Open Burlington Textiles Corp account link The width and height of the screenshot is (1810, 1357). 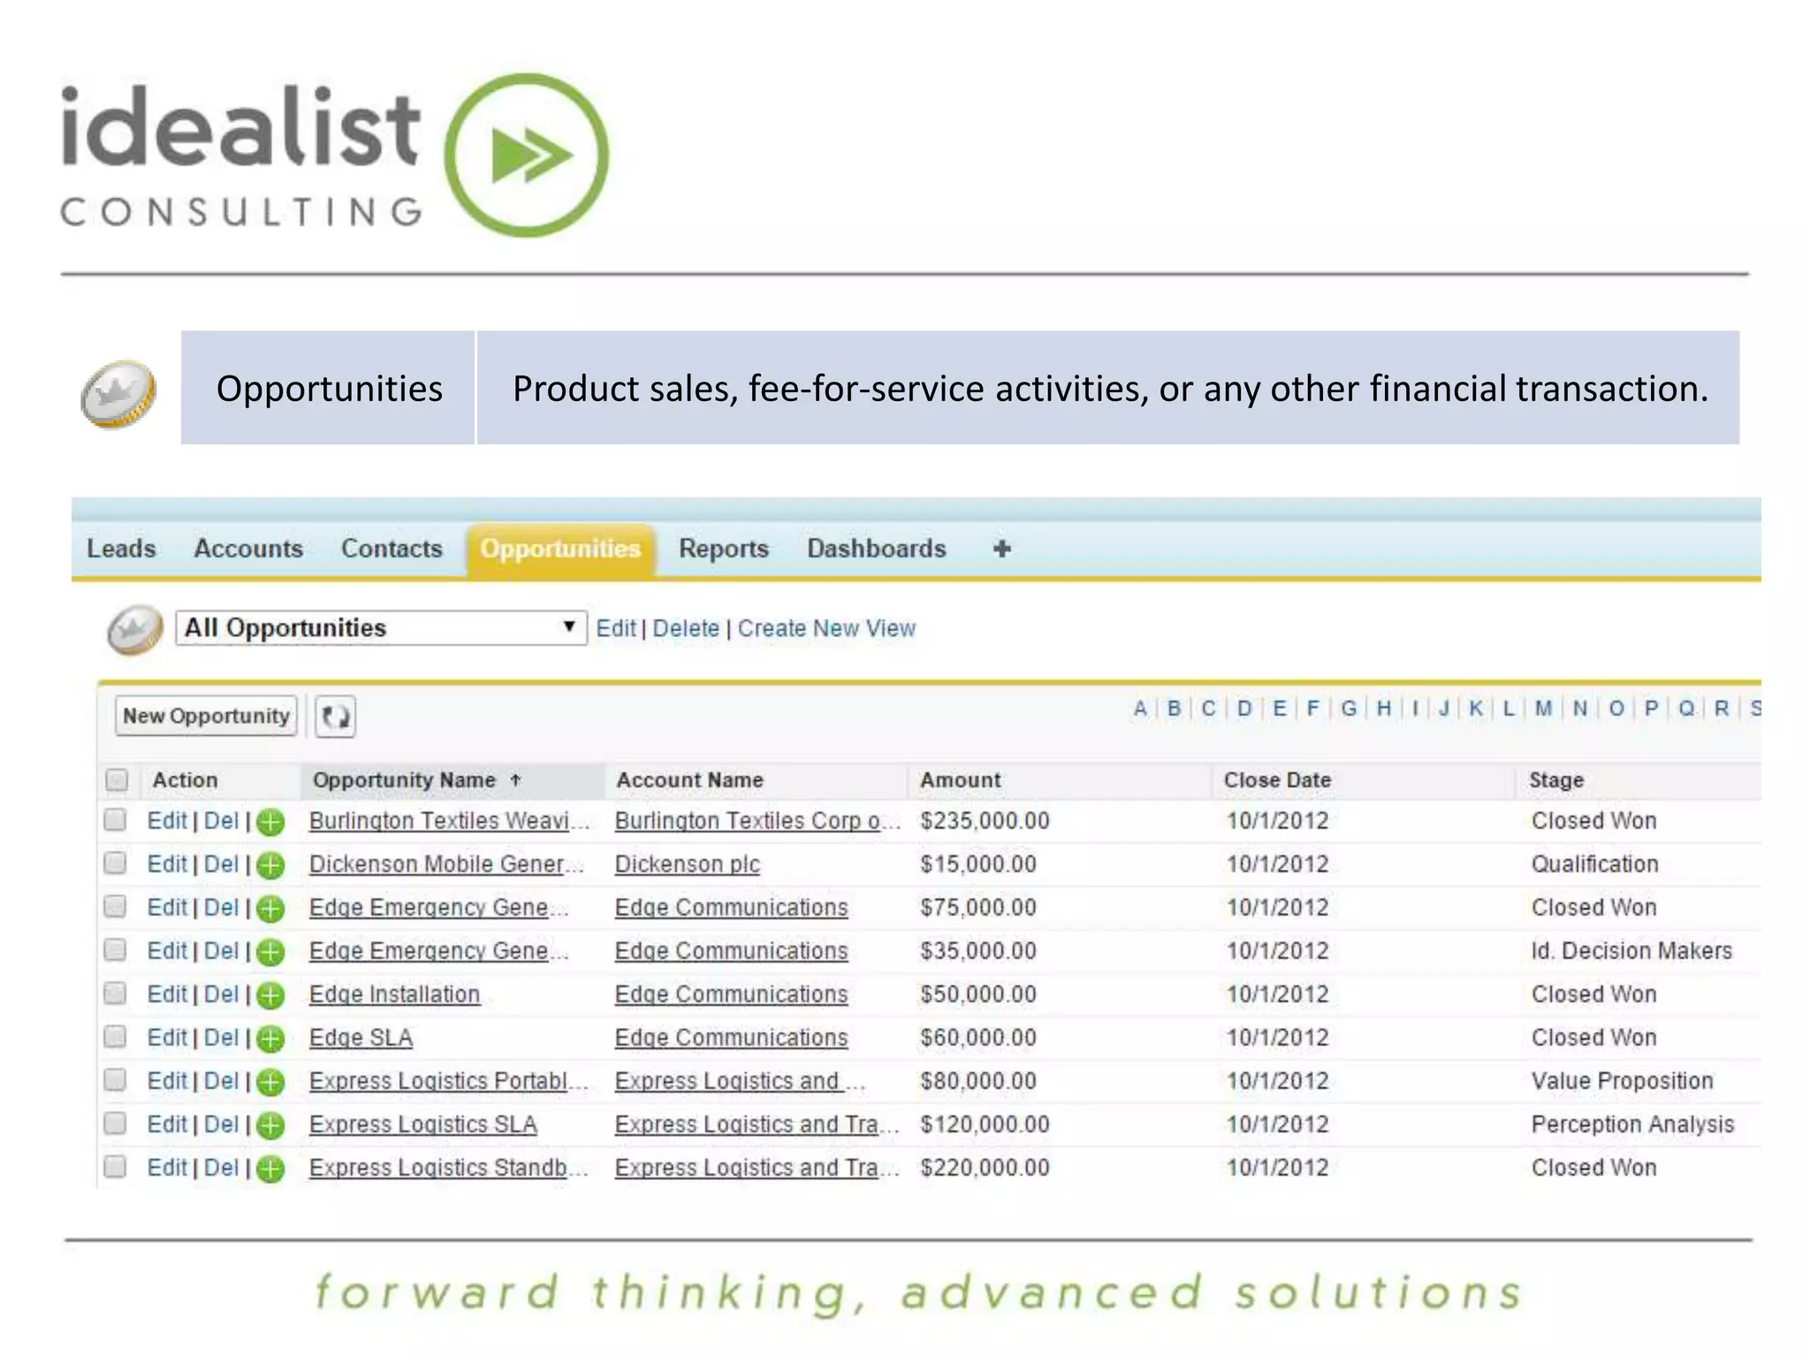[757, 821]
